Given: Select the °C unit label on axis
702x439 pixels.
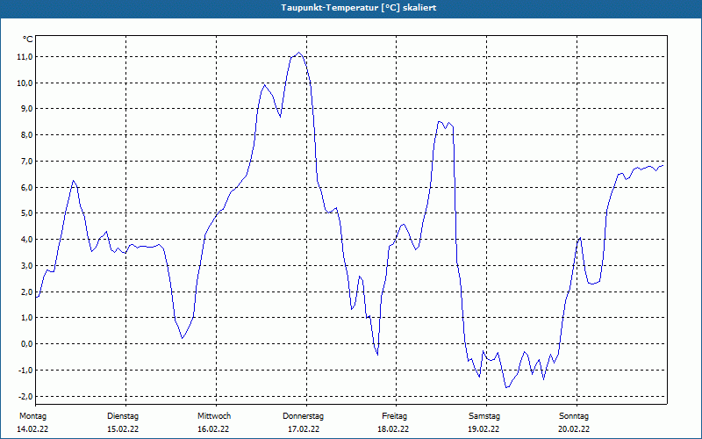Looking at the screenshot, I should click(28, 40).
